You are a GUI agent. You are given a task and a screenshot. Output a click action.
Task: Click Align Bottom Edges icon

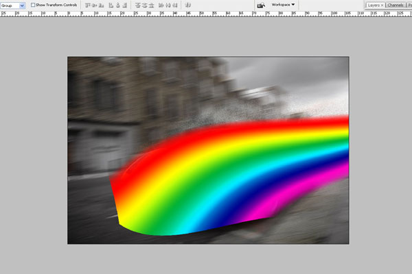click(x=101, y=5)
